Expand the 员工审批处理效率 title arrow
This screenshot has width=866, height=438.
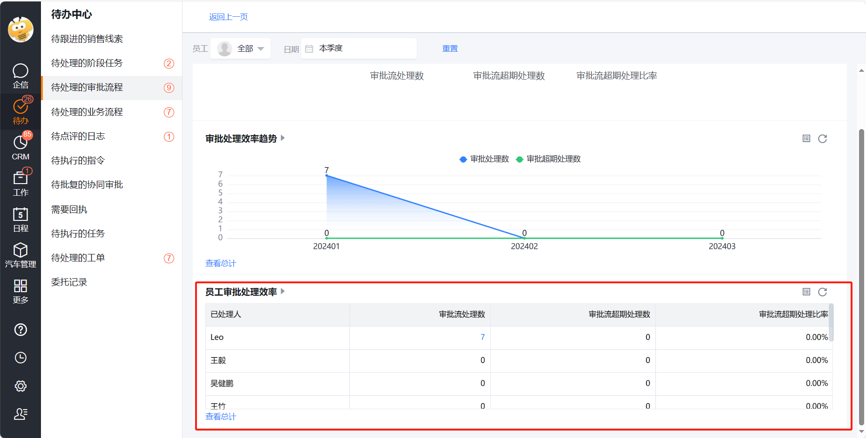coord(283,291)
